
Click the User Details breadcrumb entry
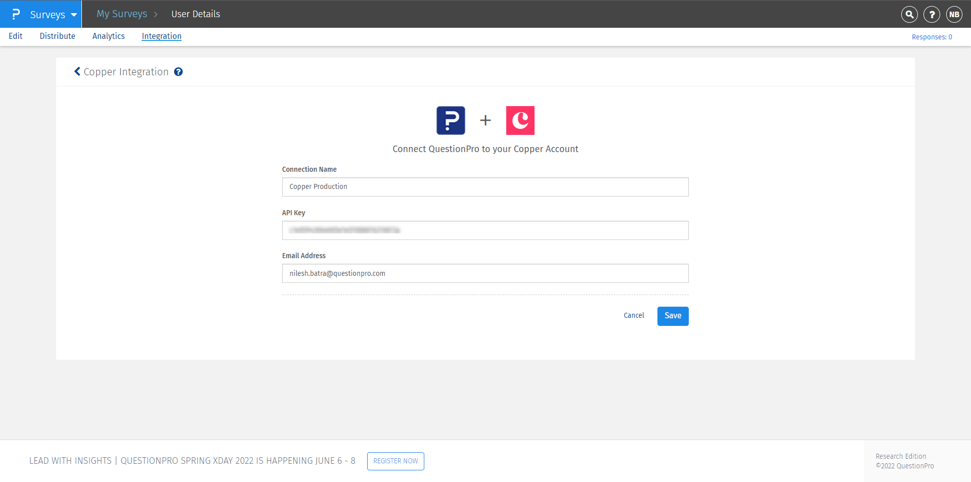pos(195,14)
